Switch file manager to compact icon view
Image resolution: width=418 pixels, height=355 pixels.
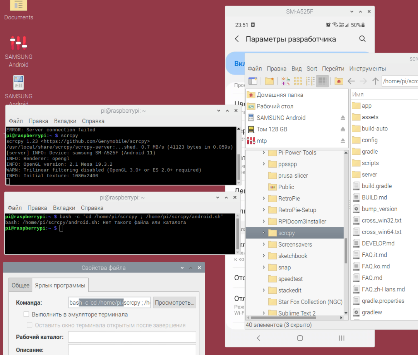(310, 81)
